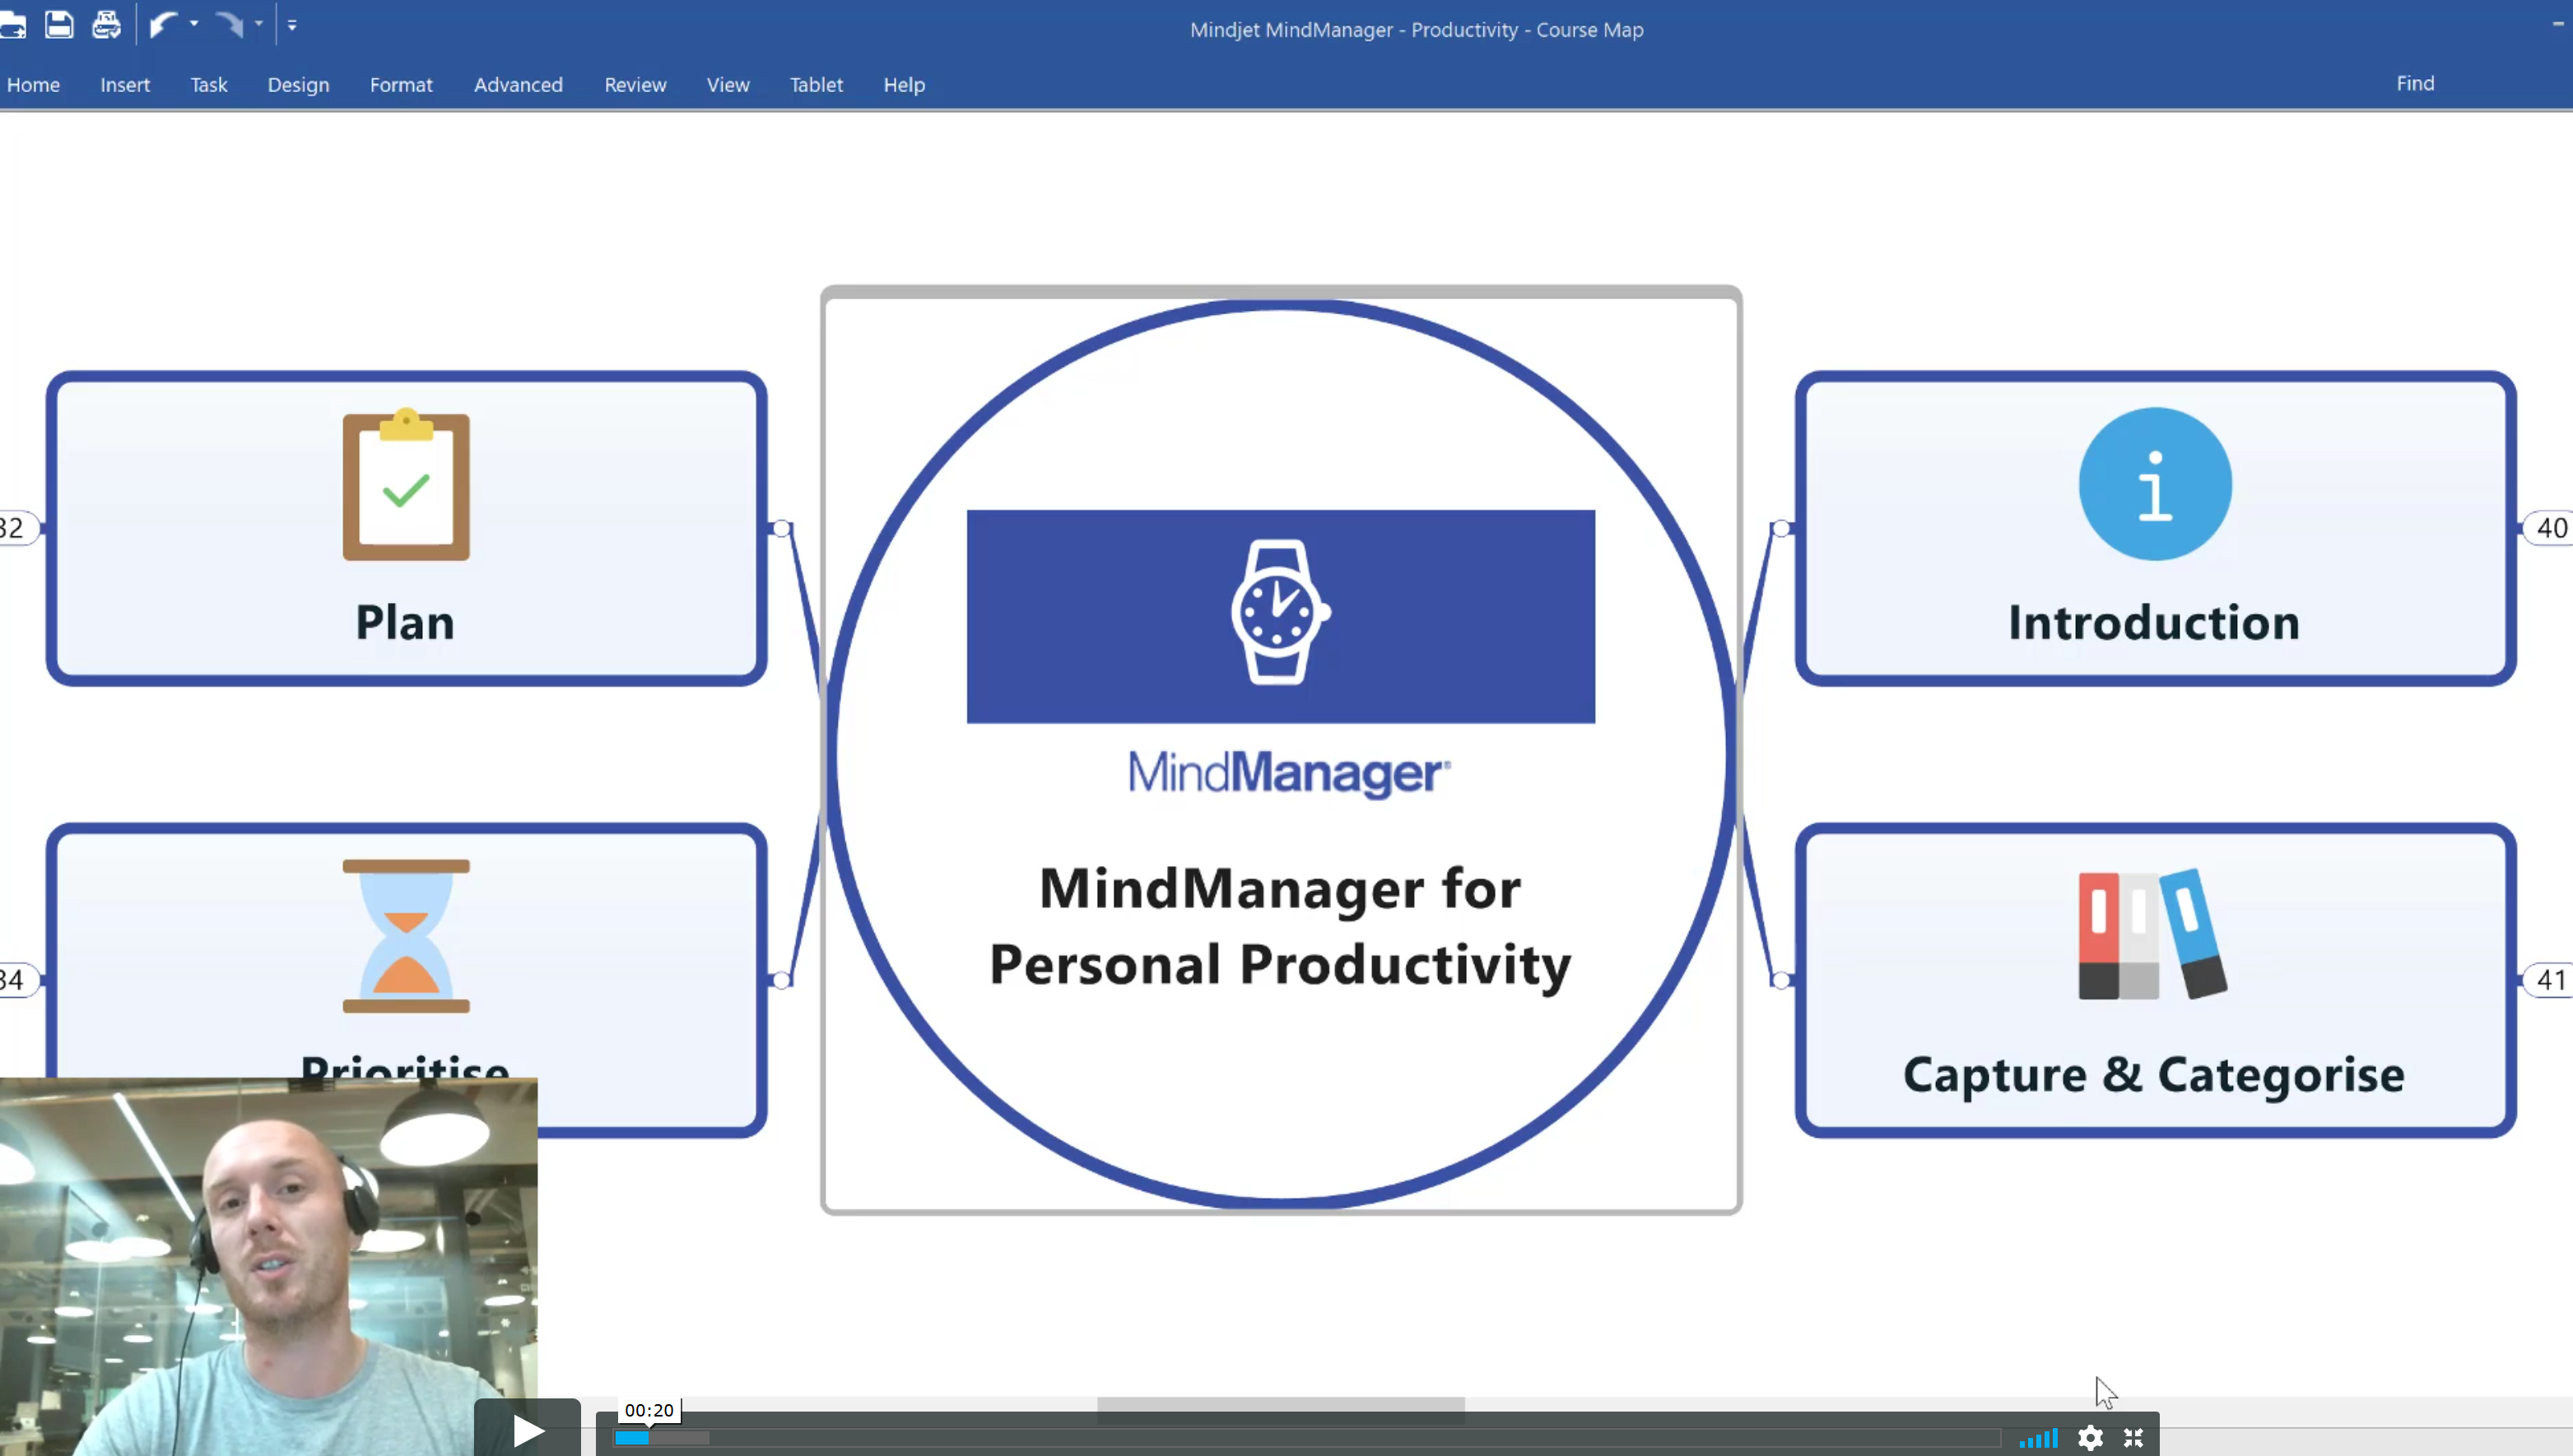The width and height of the screenshot is (2573, 1456).
Task: Expand Introduction subtopics via the 40 counter
Action: 2550,528
